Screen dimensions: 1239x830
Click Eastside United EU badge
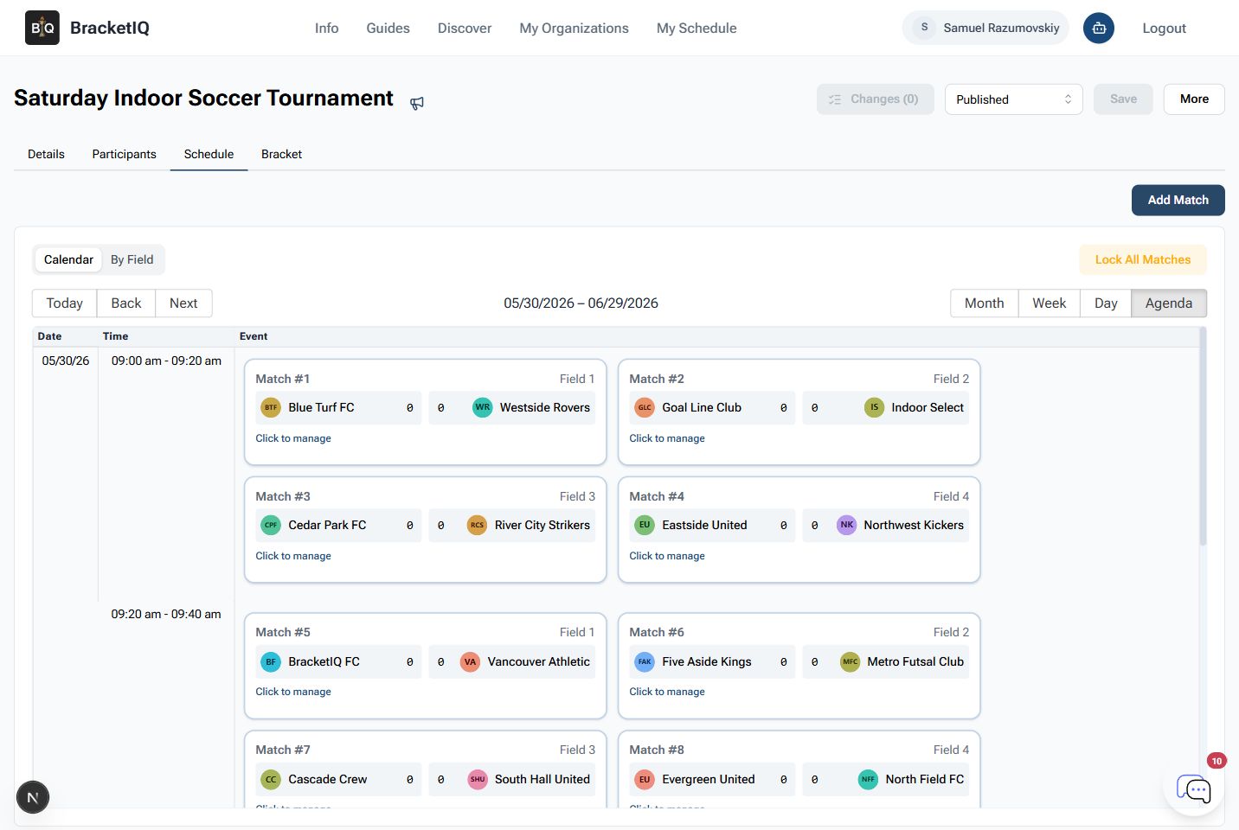[x=645, y=525]
